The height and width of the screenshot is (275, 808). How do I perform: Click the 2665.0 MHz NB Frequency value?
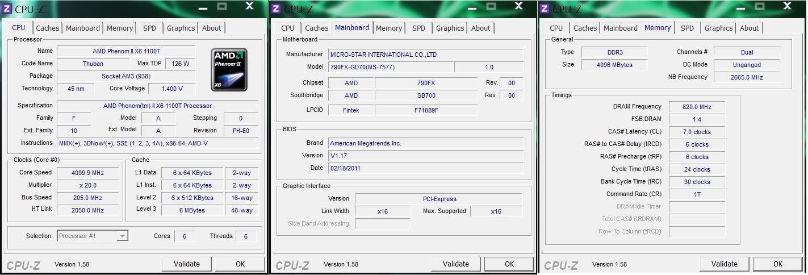747,77
